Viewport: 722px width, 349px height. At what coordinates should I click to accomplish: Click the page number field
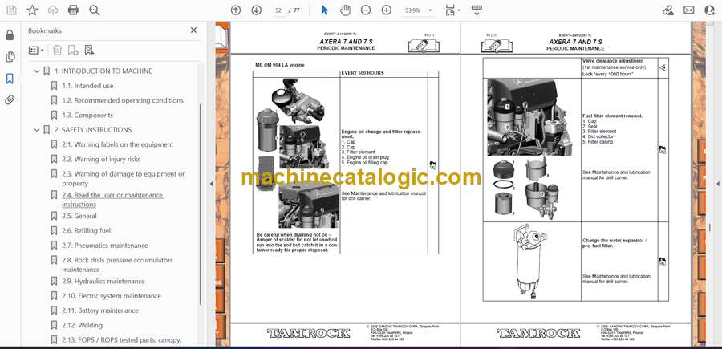coord(278,10)
